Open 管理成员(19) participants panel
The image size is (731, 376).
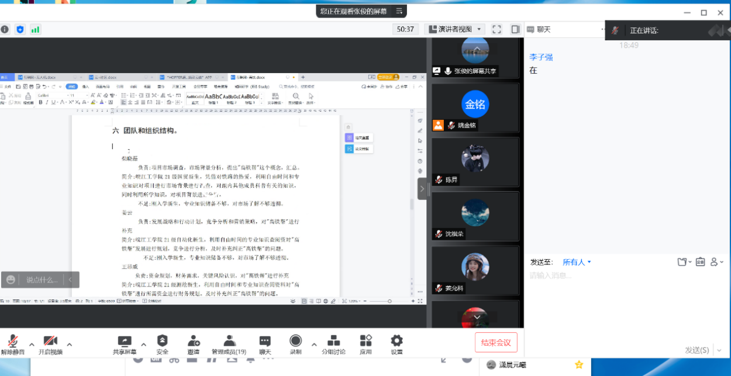229,341
